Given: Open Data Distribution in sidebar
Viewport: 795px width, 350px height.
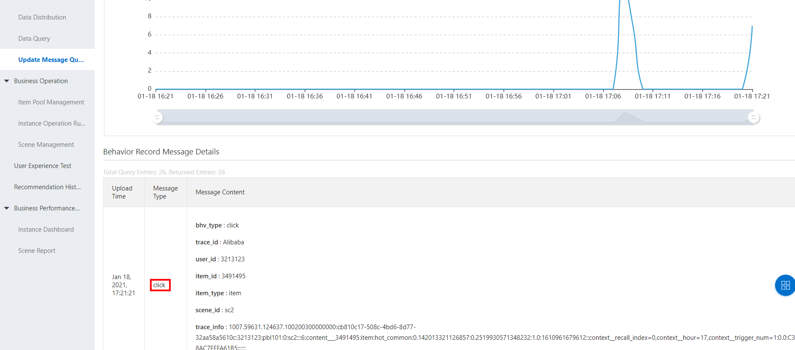Looking at the screenshot, I should (42, 17).
